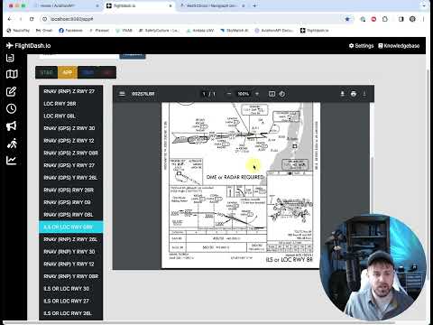The width and height of the screenshot is (433, 325).
Task: Select RNAV (RNP) Y RWY 08R chart
Action: pos(71,276)
